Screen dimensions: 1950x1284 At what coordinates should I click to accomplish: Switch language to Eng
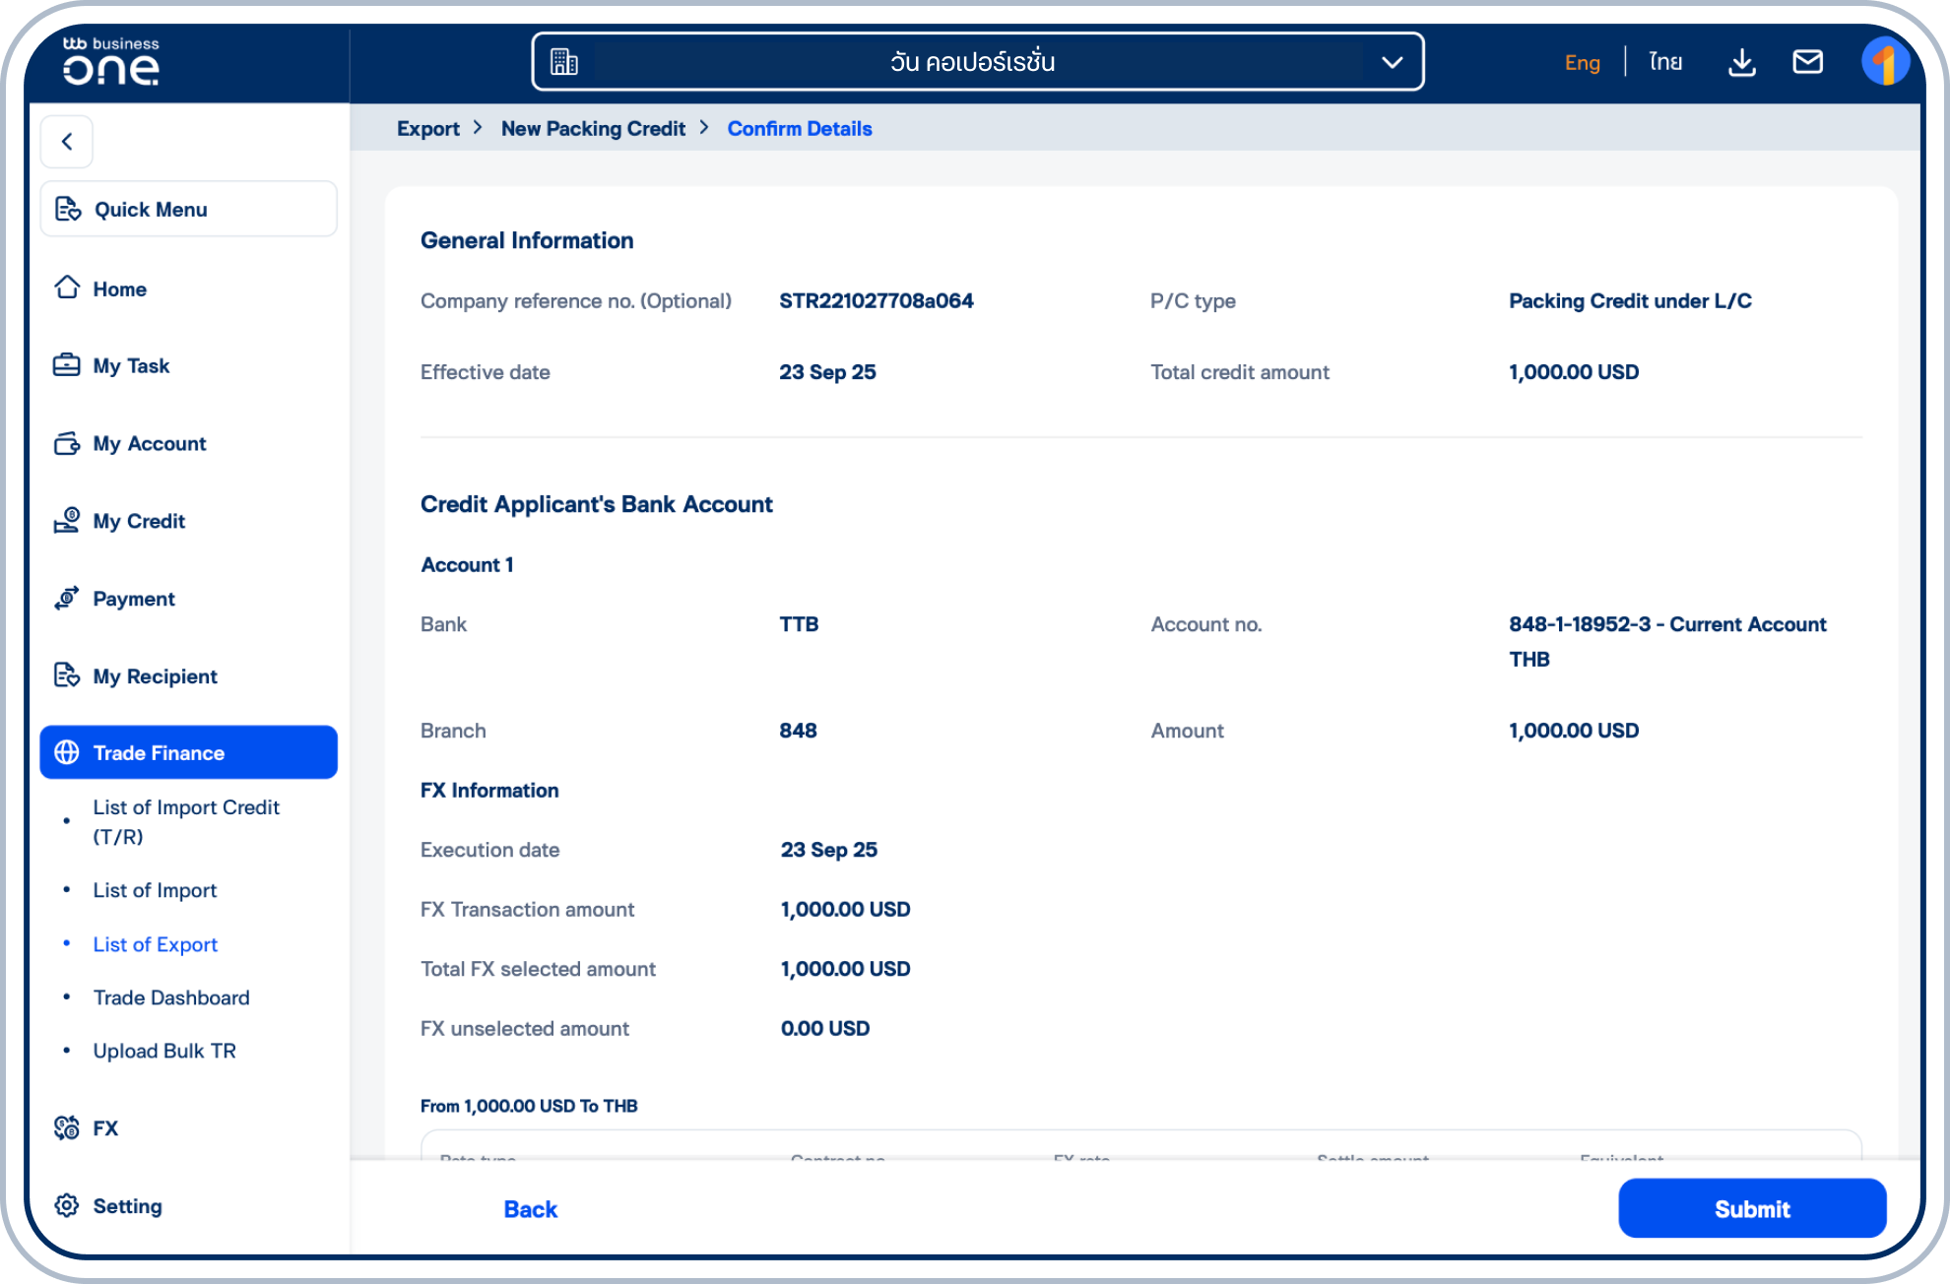1582,62
